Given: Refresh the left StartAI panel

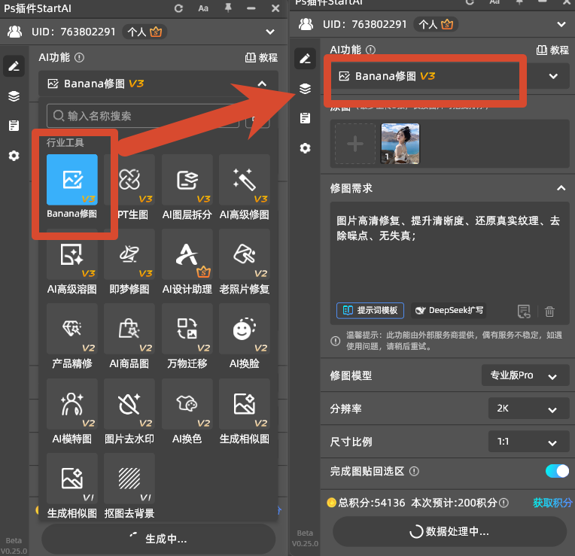Looking at the screenshot, I should [178, 8].
